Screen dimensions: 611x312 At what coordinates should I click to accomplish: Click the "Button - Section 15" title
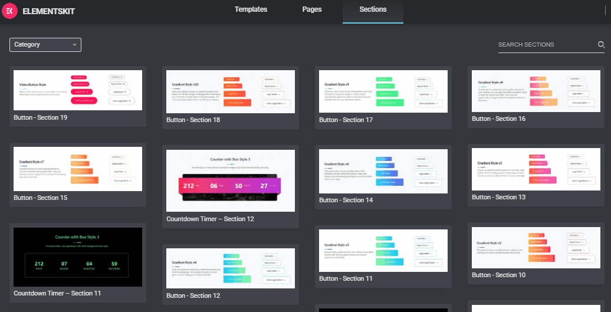(41, 198)
